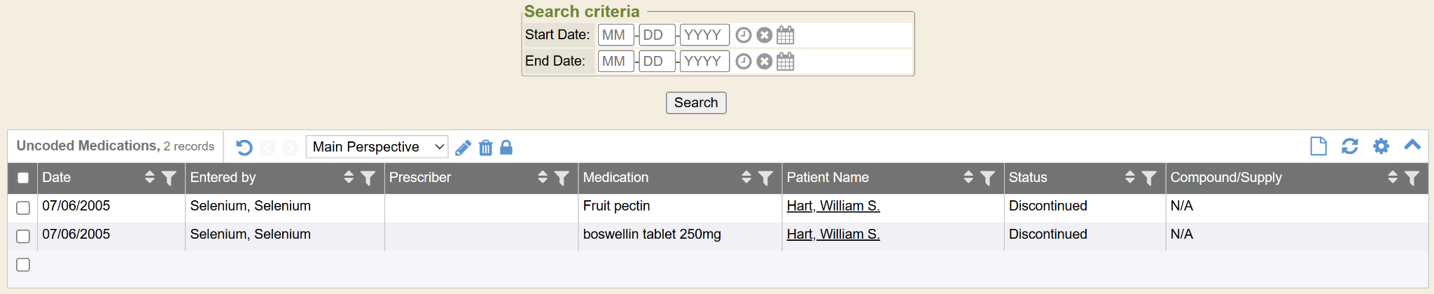Open the Main Perspective dropdown
1434x294 pixels.
click(377, 147)
